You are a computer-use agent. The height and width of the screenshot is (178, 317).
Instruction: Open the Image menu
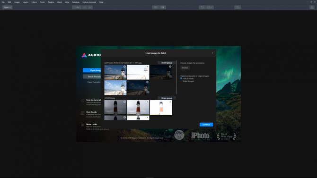click(17, 2)
